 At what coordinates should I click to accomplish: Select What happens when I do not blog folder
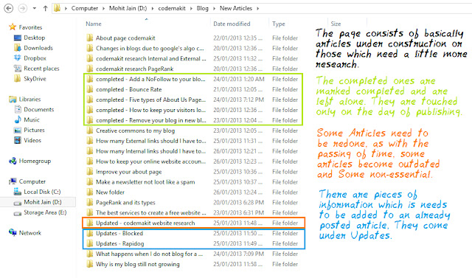[149, 254]
